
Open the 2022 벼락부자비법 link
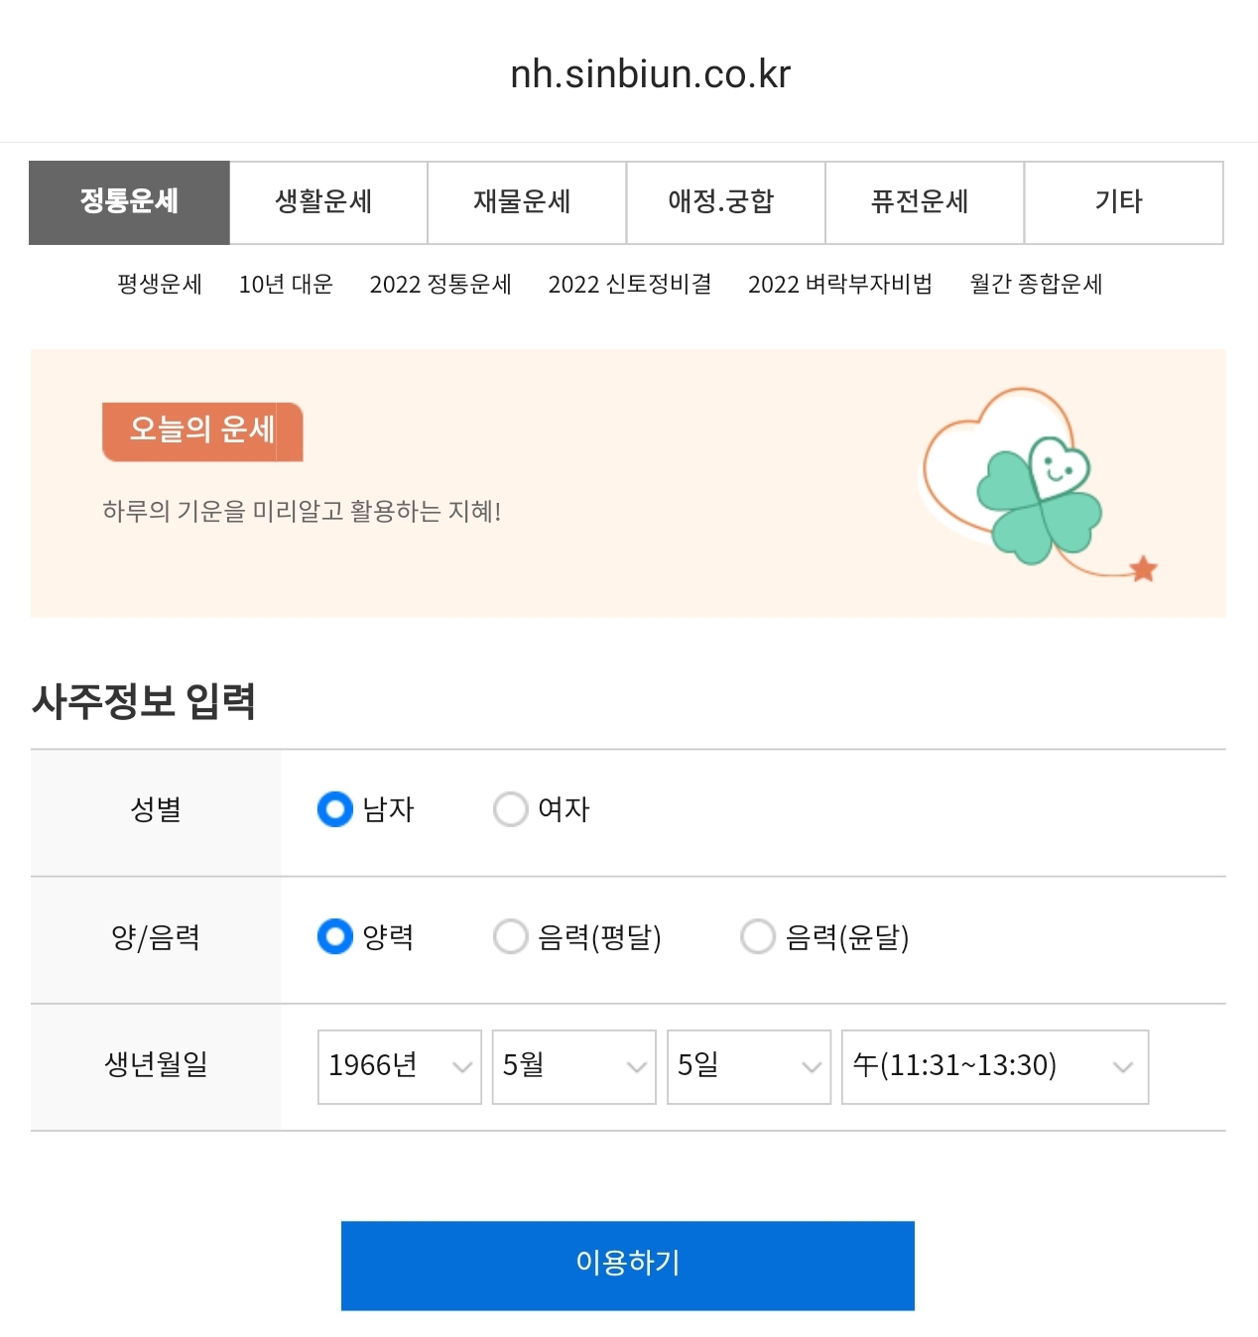tap(840, 284)
